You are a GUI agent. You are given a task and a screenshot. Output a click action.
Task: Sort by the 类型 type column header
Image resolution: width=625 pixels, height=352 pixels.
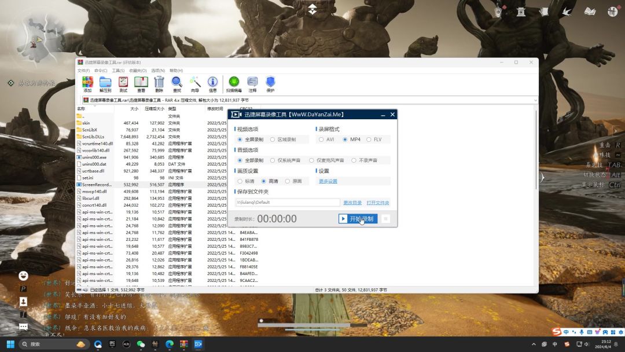click(186, 108)
